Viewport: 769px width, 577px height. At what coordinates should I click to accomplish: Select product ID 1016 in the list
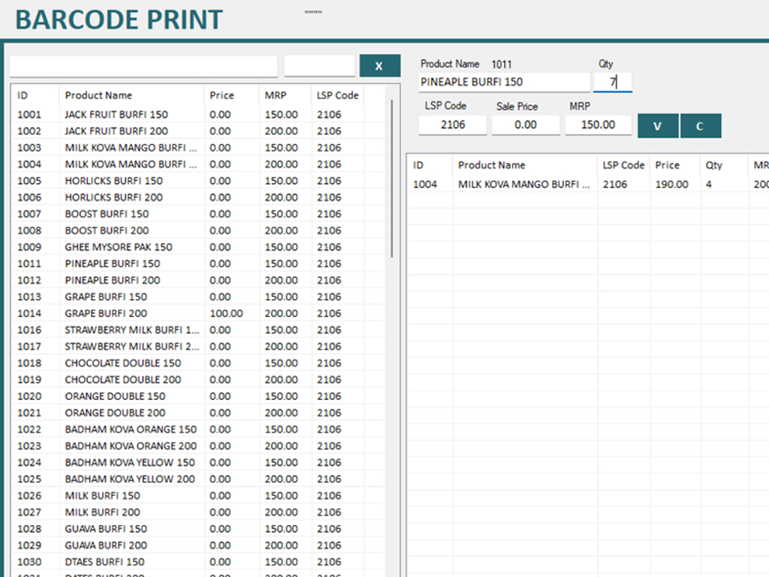198,330
